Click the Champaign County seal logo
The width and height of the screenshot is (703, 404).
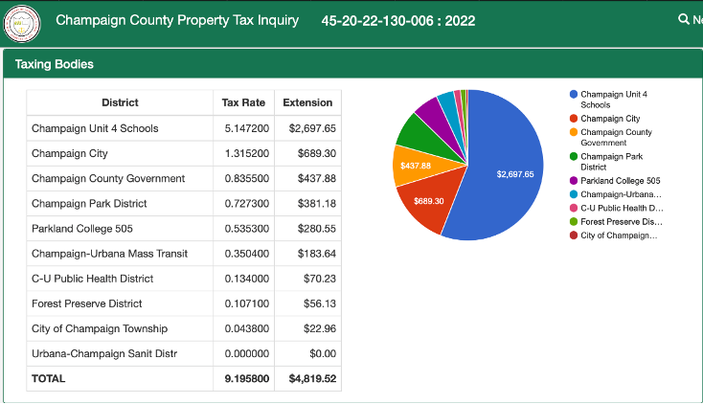point(22,23)
